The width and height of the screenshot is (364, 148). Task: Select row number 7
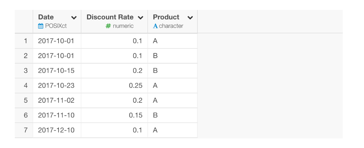tap(25, 130)
